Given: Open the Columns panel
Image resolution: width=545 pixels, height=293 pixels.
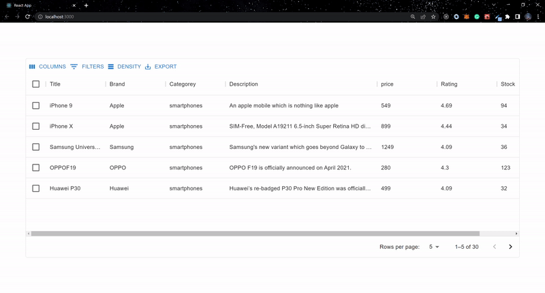Looking at the screenshot, I should pyautogui.click(x=47, y=67).
